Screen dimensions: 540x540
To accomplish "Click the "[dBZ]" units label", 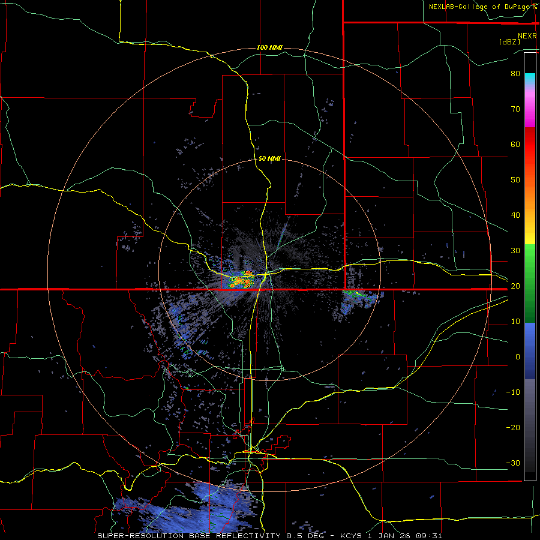I will pos(509,41).
